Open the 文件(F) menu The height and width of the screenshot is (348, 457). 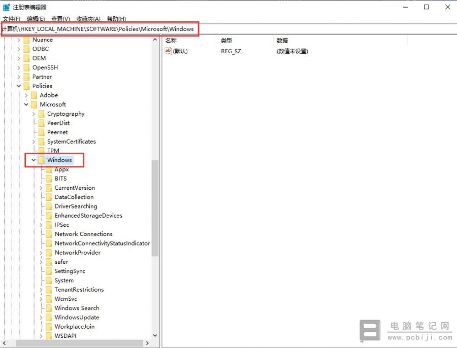11,19
